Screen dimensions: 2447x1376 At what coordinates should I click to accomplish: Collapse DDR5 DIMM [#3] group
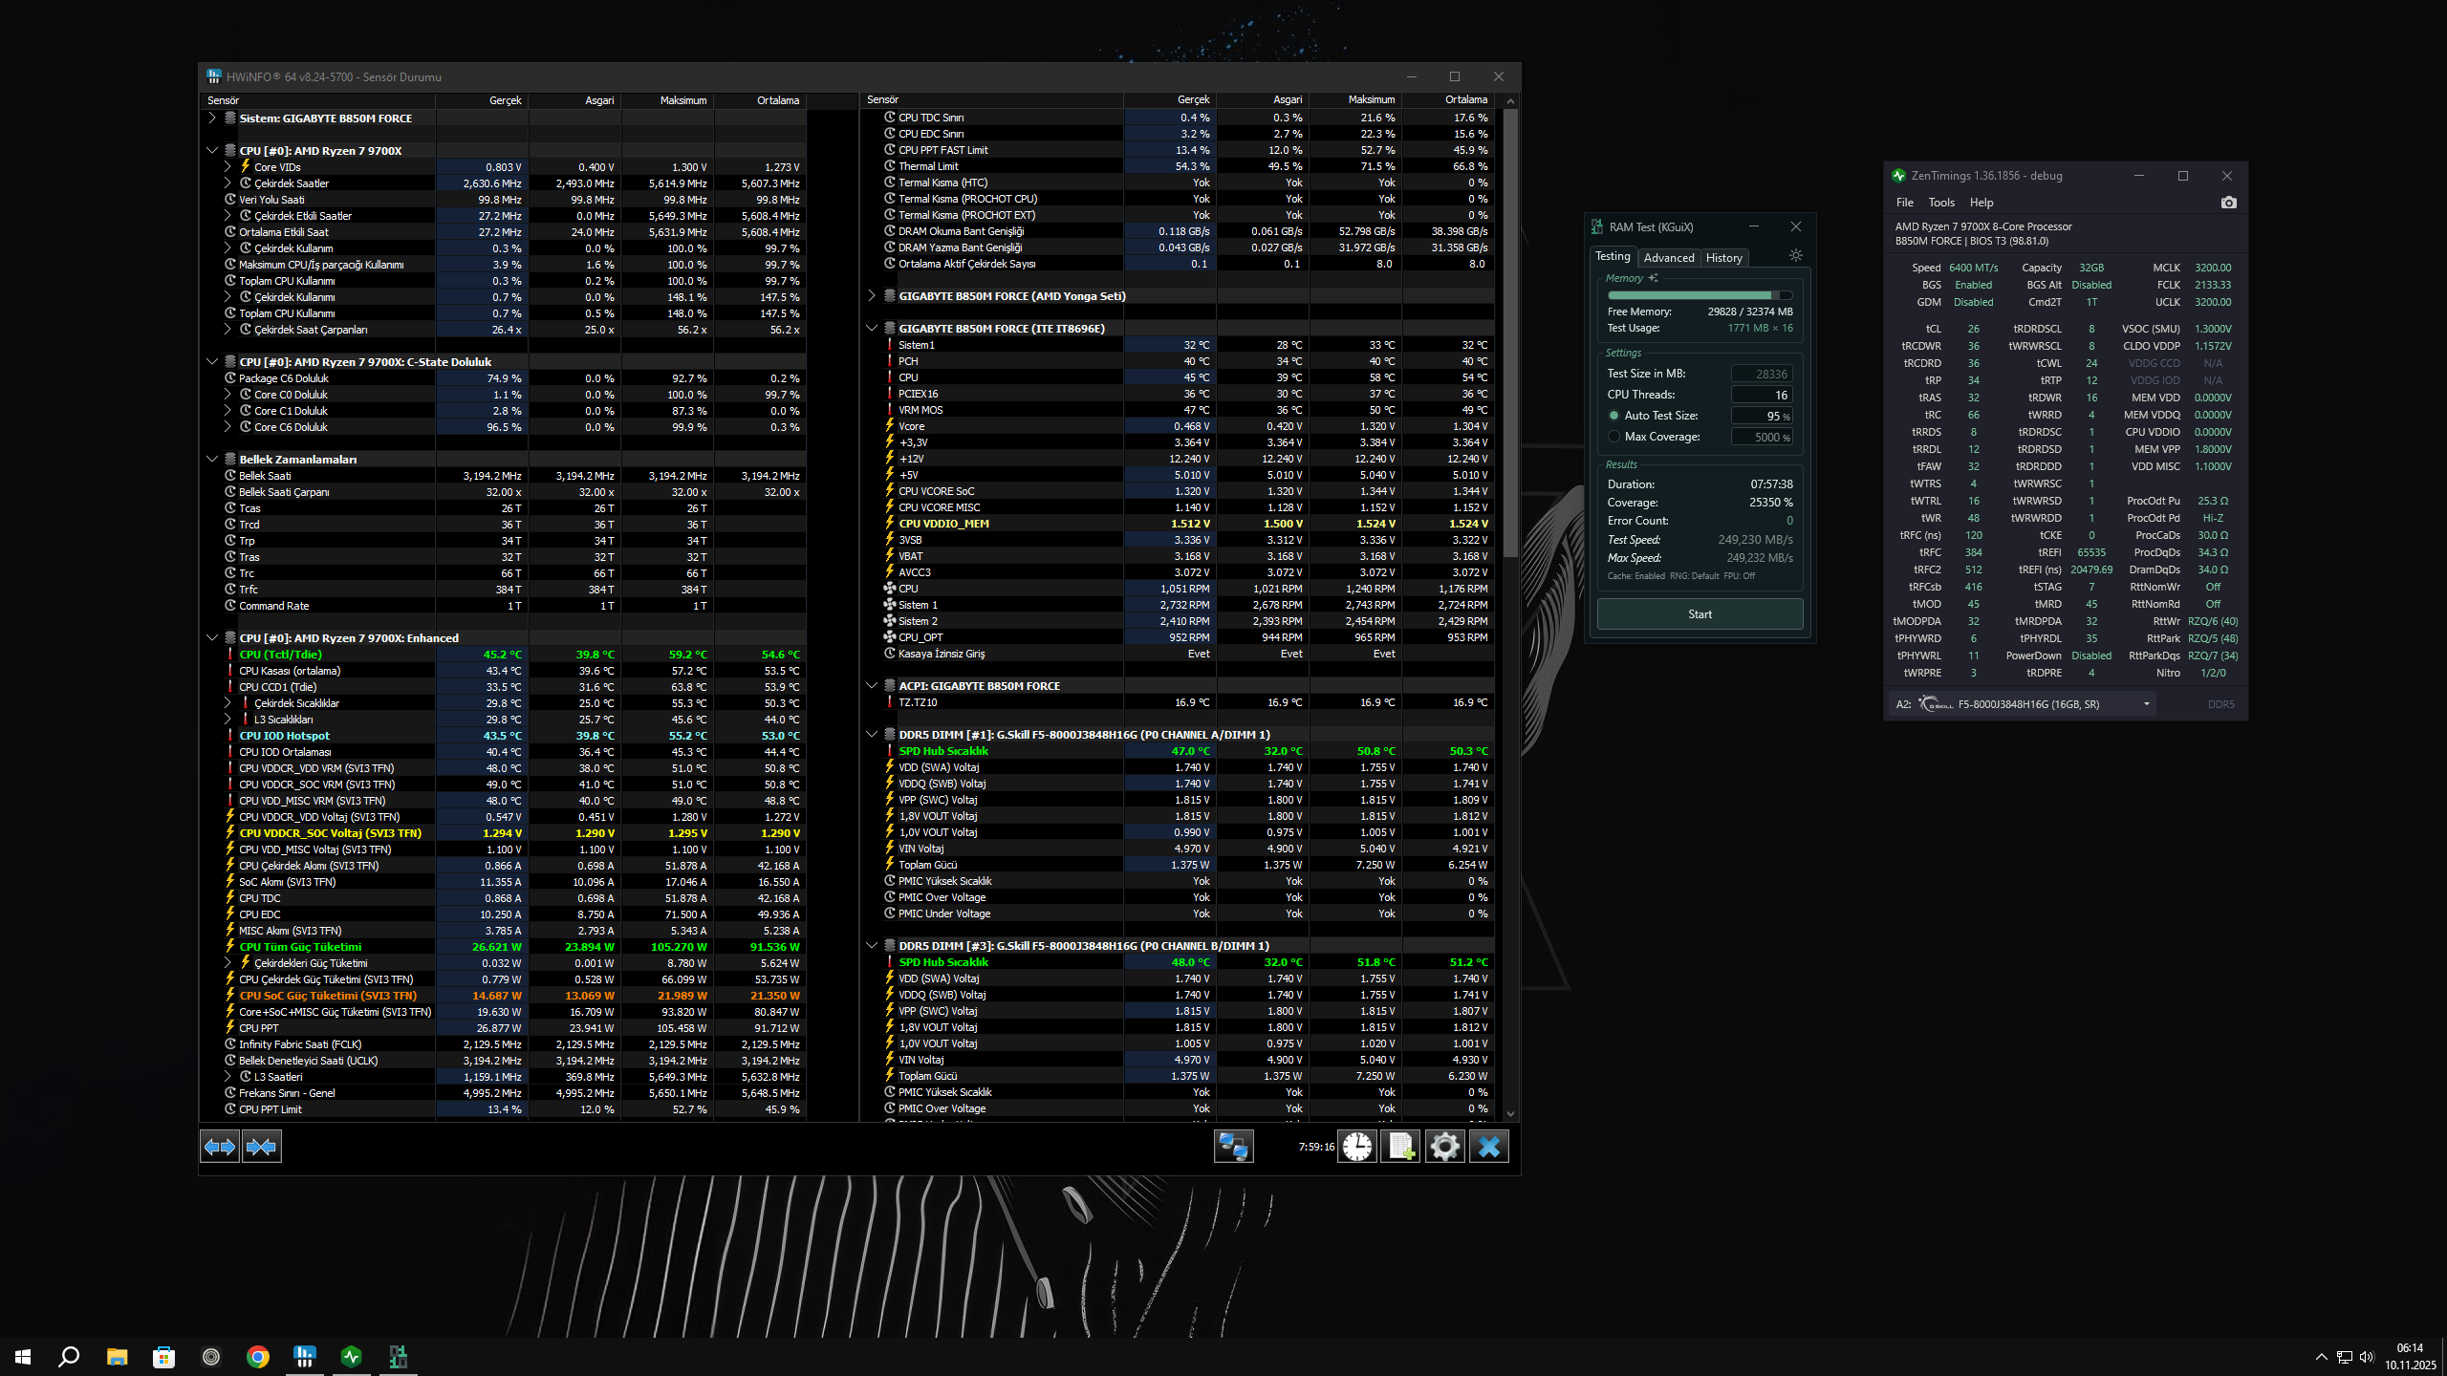tap(872, 946)
